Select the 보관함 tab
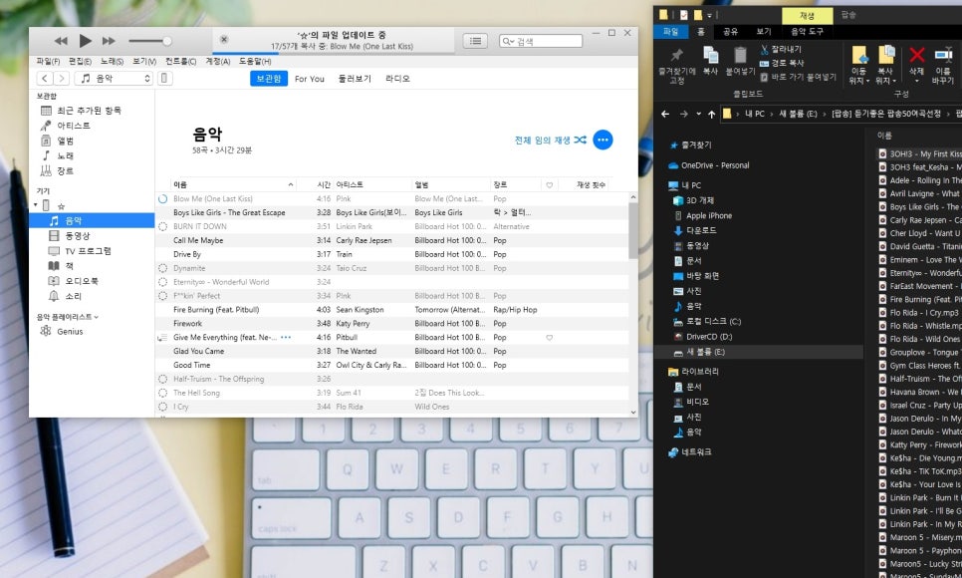 tap(269, 79)
